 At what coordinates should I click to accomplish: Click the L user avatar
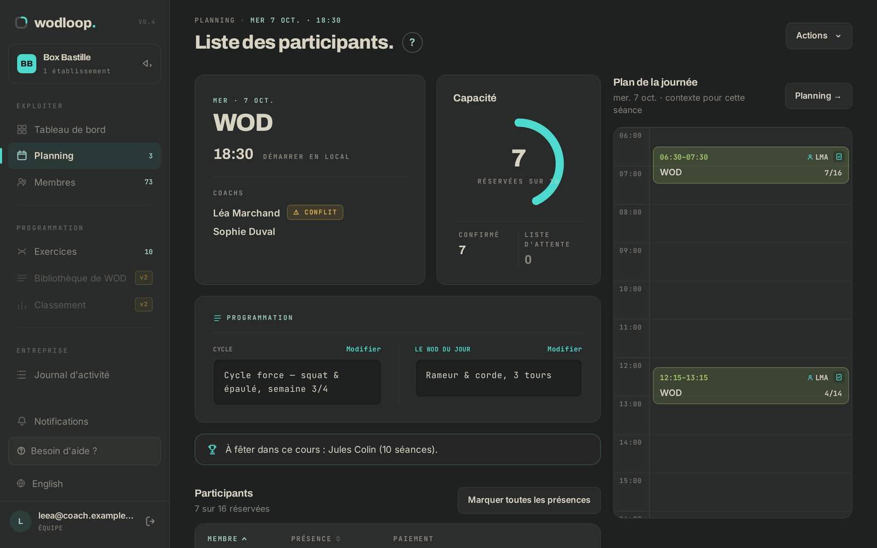(21, 521)
